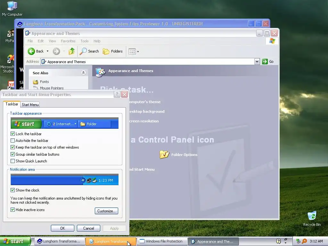Open Folder Options control panel icon
328x246 pixels.
[179, 155]
